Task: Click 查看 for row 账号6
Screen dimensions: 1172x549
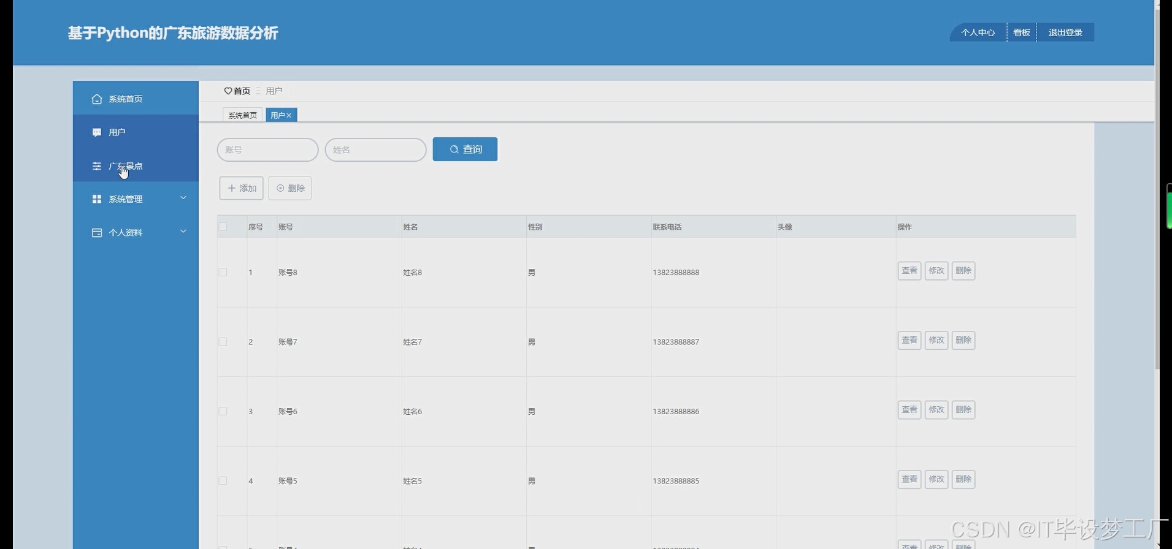Action: coord(910,410)
